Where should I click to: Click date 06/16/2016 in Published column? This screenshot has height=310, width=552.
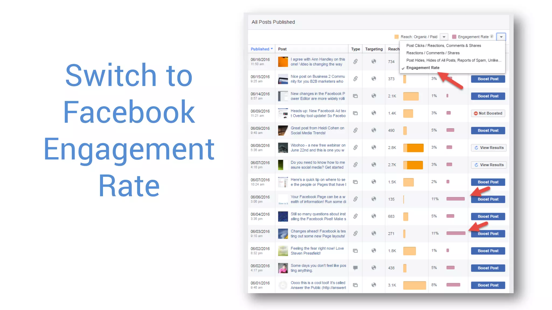[x=260, y=60]
